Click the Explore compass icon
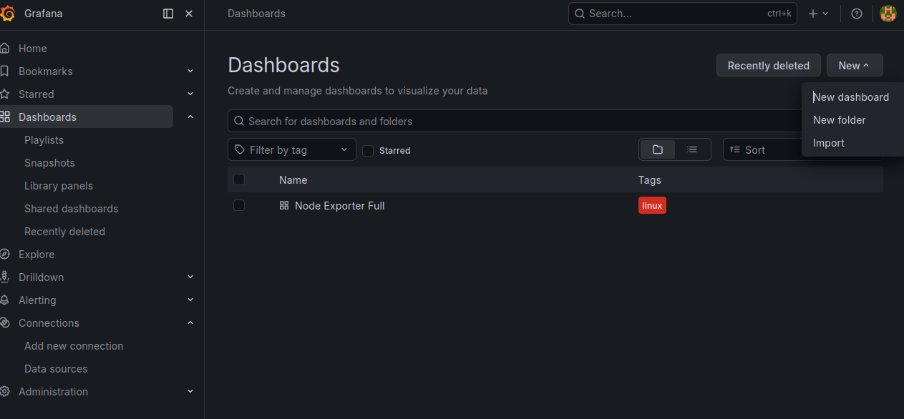This screenshot has width=904, height=419. coord(5,255)
